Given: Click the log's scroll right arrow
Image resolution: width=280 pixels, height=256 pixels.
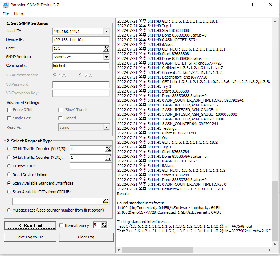Looking at the screenshot, I should click(x=269, y=250).
